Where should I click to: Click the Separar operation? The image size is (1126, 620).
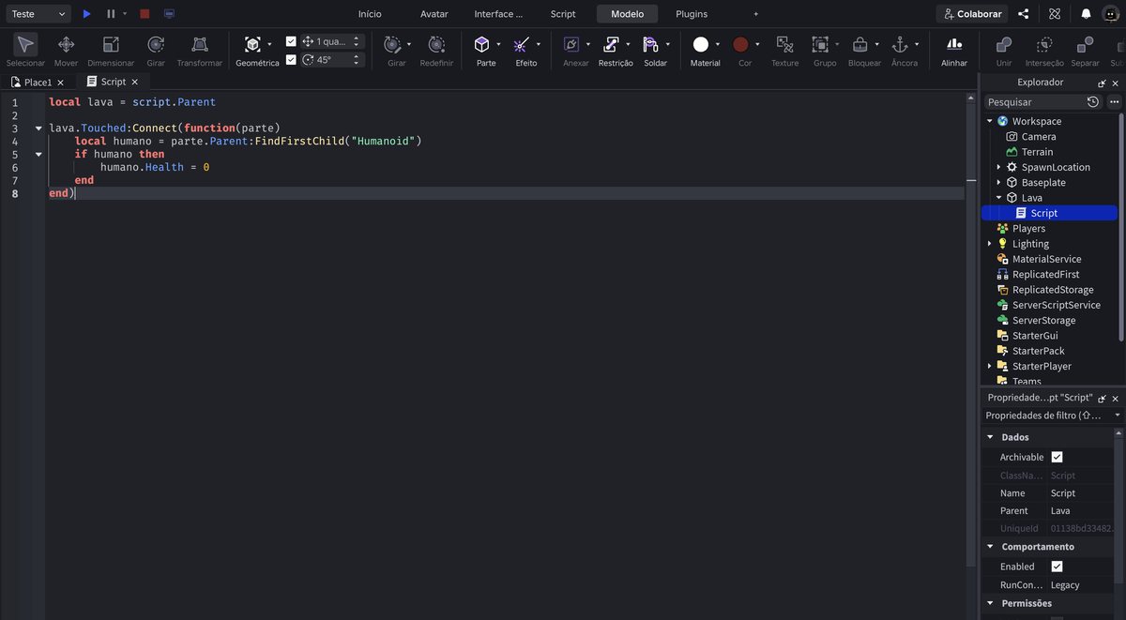point(1085,44)
